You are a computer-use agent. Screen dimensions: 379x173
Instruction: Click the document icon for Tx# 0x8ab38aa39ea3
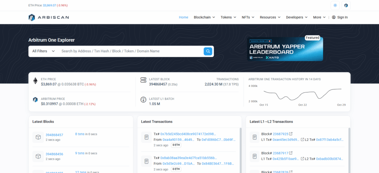tap(147, 161)
